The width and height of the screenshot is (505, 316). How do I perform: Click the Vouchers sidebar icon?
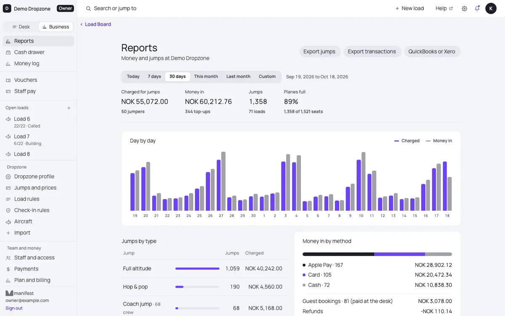click(8, 80)
